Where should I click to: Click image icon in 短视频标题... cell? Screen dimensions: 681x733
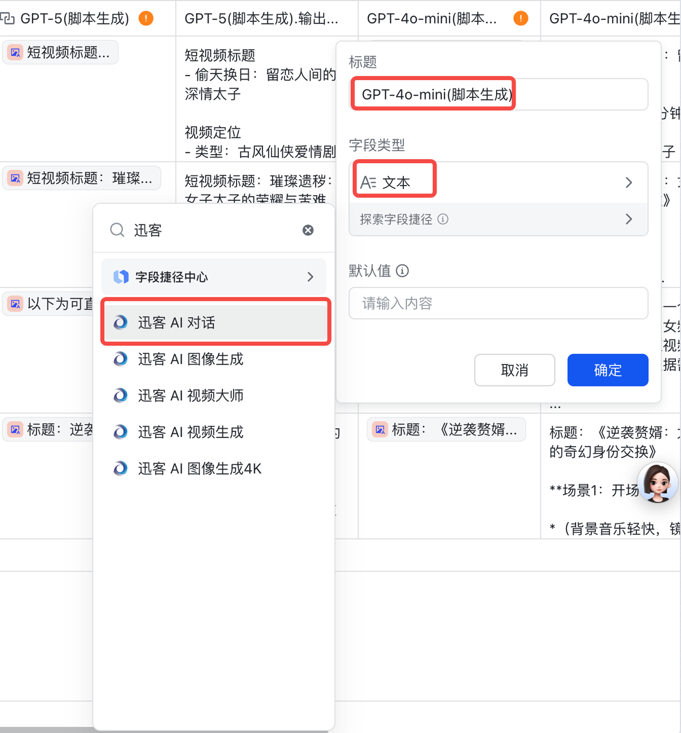click(15, 53)
